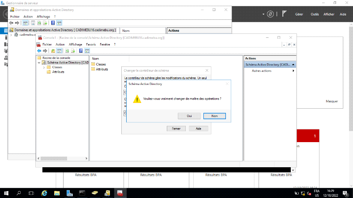The image size is (353, 198).
Task: Click Up one level icon in Console1 toolbar
Action: point(53,51)
